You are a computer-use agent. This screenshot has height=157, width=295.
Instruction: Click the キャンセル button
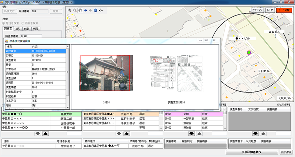[286, 151]
